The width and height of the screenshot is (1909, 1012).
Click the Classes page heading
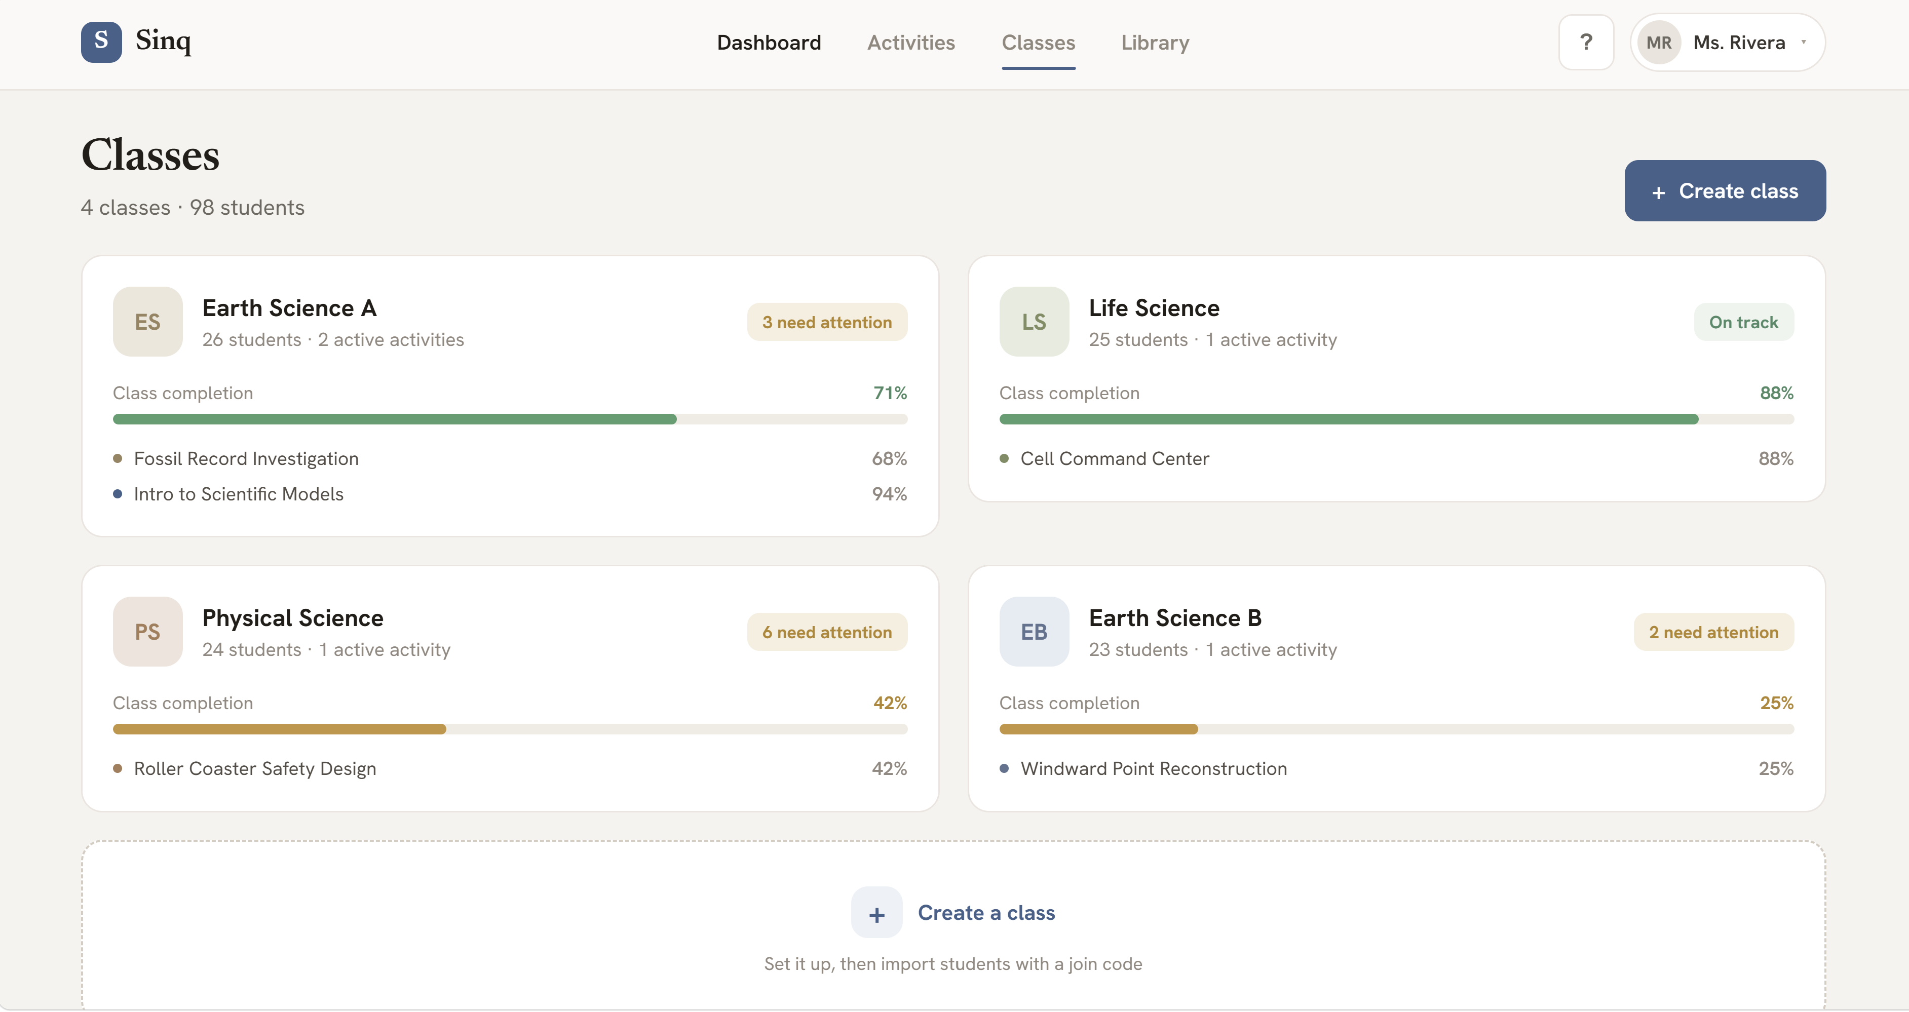150,155
